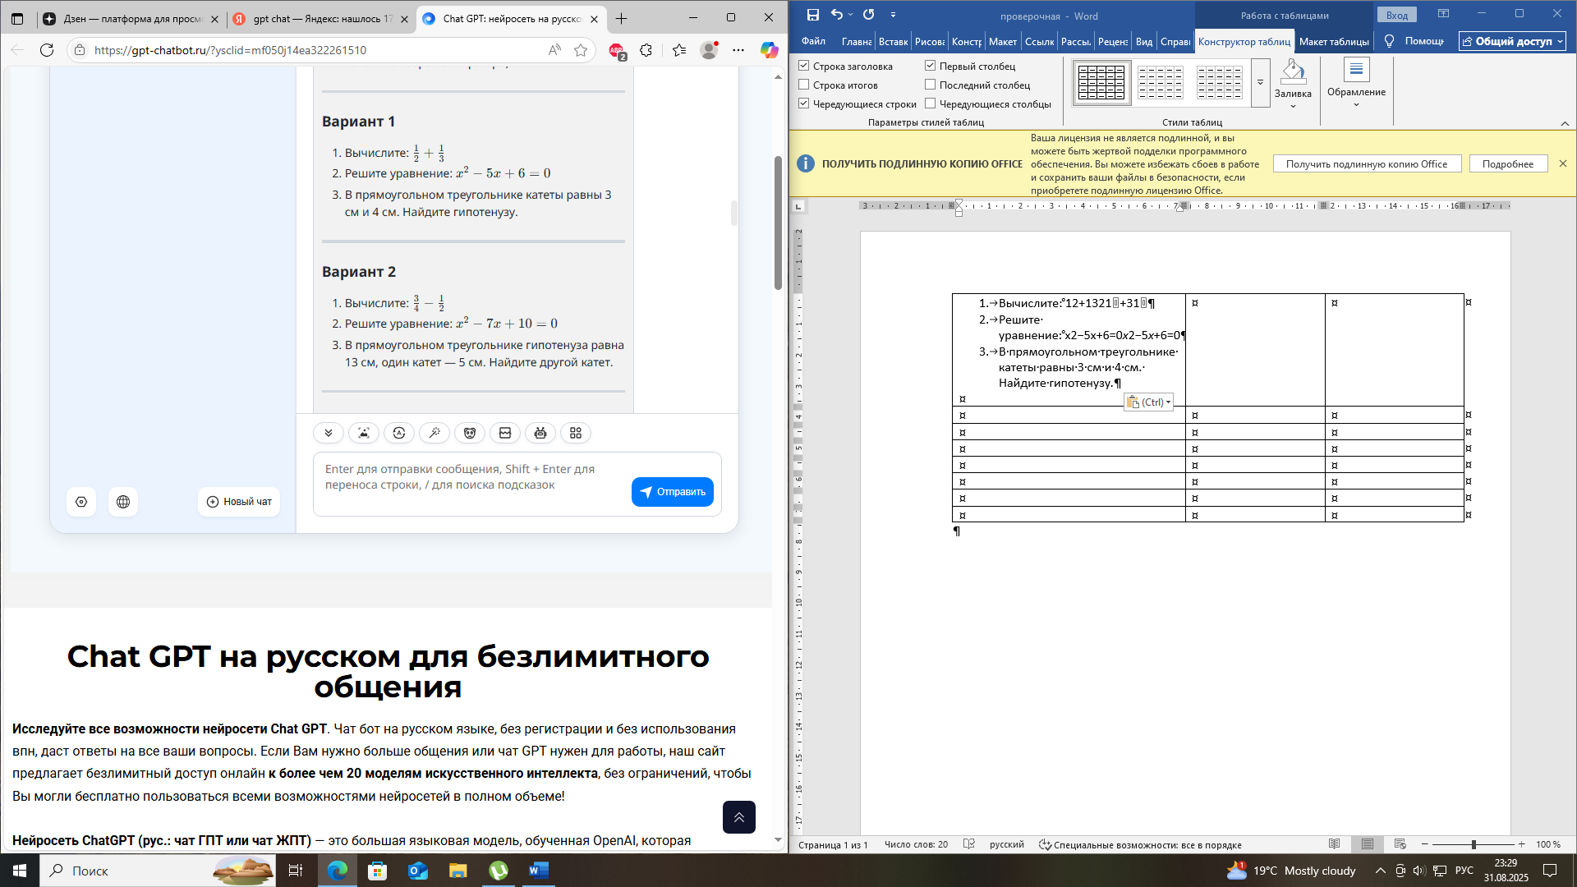The image size is (1577, 887).
Task: Open Microsoft Store from the taskbar
Action: point(378,871)
